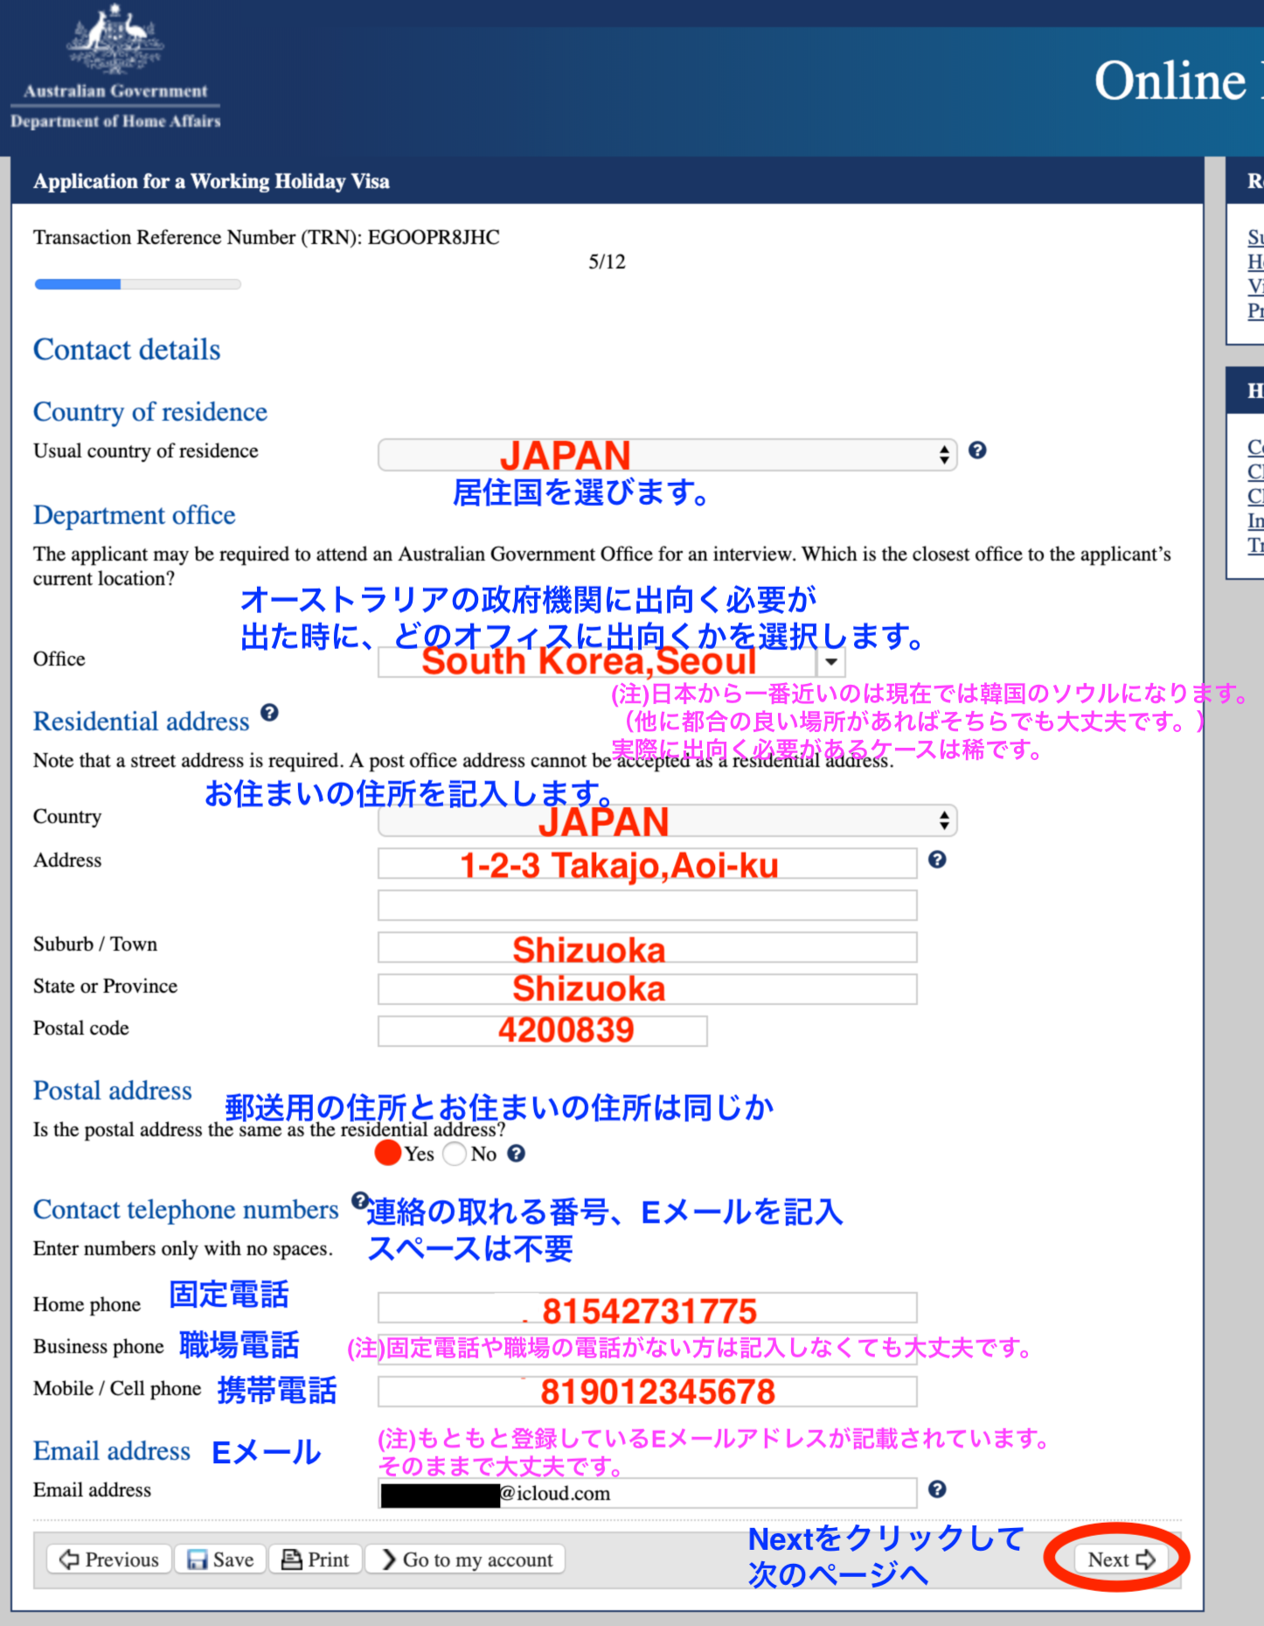Open help icon beside postal address No option
The height and width of the screenshot is (1626, 1264).
pos(517,1153)
